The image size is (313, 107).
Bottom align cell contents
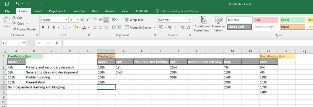(x=106, y=20)
